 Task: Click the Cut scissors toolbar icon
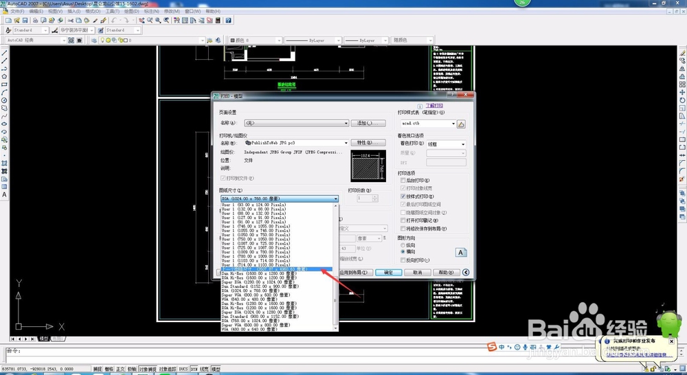70,20
